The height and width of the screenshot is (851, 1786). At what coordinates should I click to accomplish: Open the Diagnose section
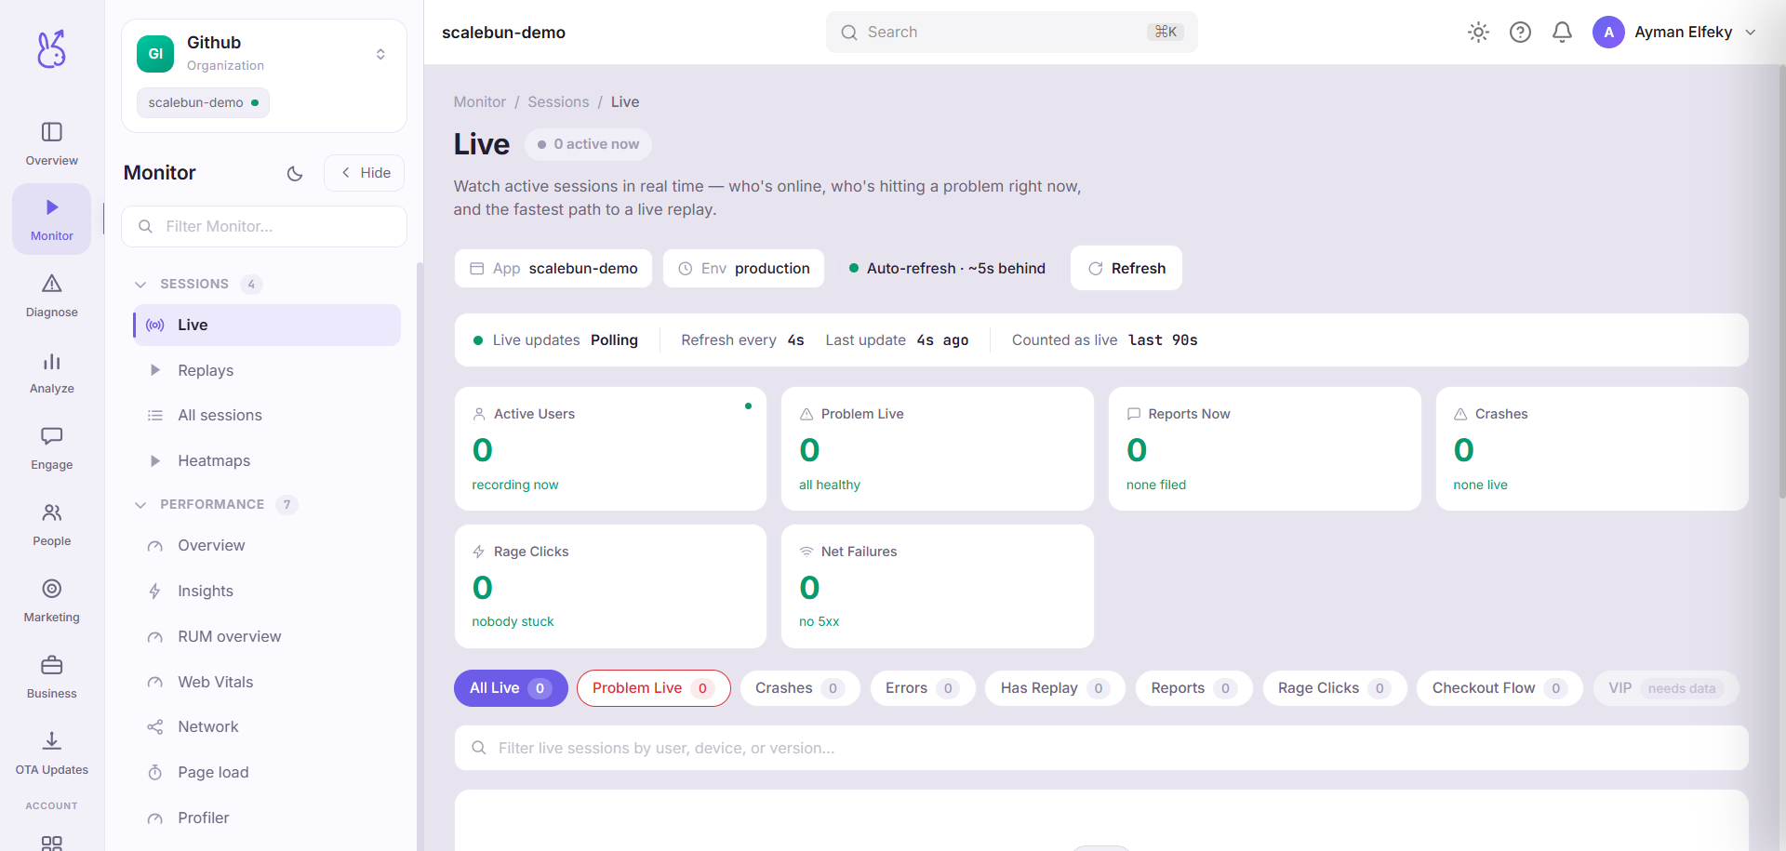click(52, 296)
